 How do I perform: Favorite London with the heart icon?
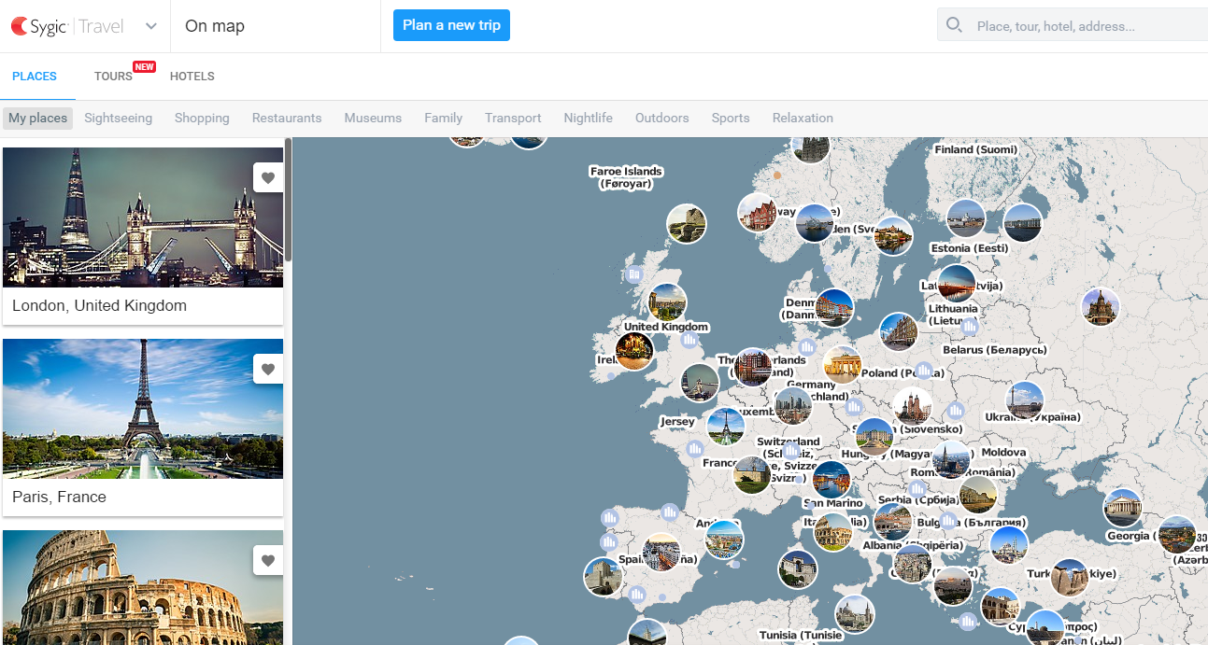point(268,178)
